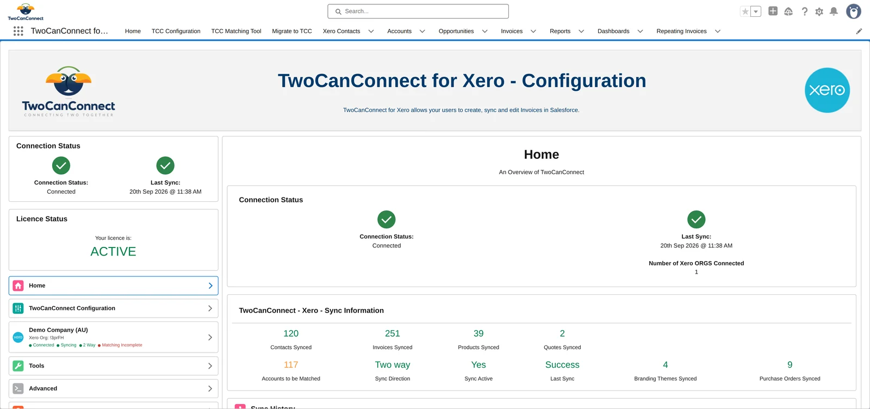The height and width of the screenshot is (409, 870).
Task: Click the Xero round logo
Action: [x=827, y=90]
